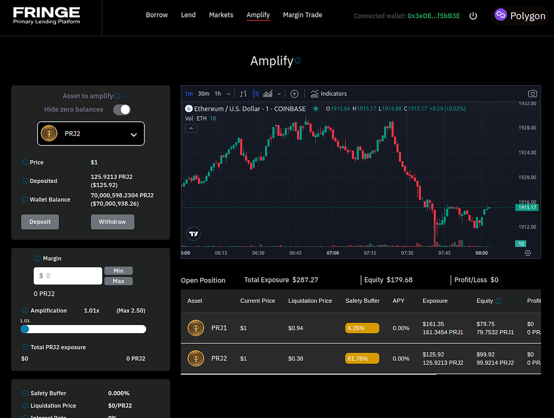Show info next to Amplify heading
The width and height of the screenshot is (554, 418).
298,61
